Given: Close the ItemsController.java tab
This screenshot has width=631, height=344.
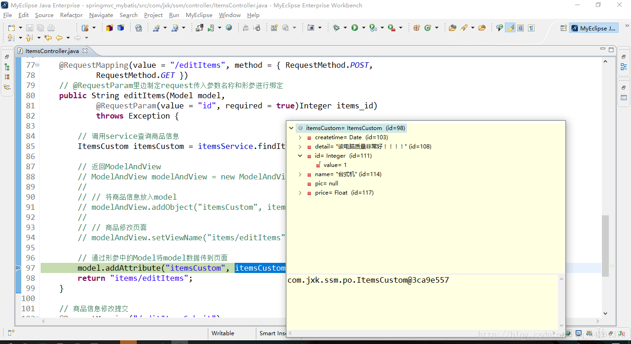Looking at the screenshot, I should 85,51.
